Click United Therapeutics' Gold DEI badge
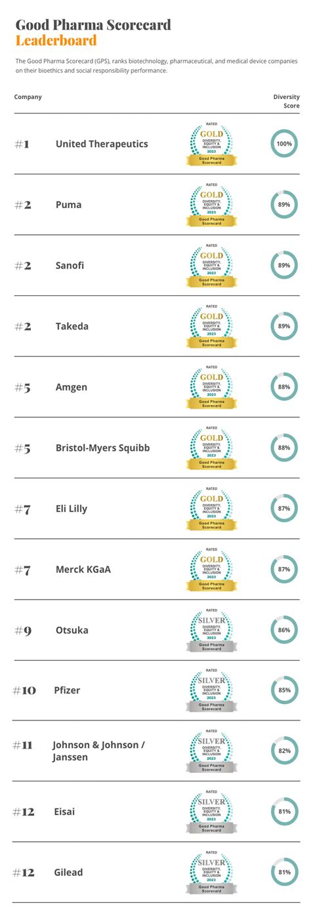Image resolution: width=311 pixels, height=916 pixels. coord(211,144)
